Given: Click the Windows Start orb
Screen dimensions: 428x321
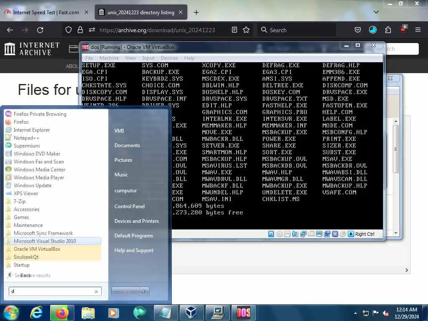Looking at the screenshot, I should (10, 313).
